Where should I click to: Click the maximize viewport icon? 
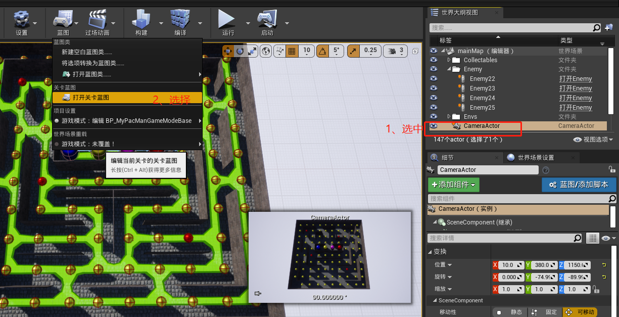point(415,51)
